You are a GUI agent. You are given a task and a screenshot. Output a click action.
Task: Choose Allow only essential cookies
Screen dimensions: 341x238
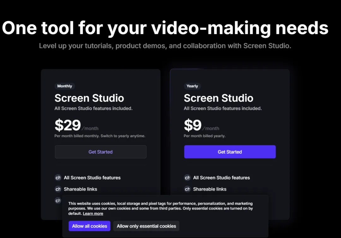147,226
